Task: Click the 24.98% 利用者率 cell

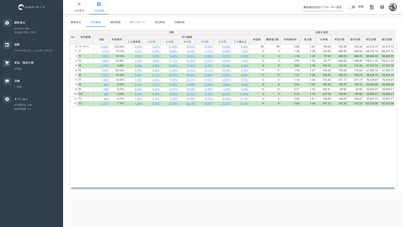Action: pos(117,61)
